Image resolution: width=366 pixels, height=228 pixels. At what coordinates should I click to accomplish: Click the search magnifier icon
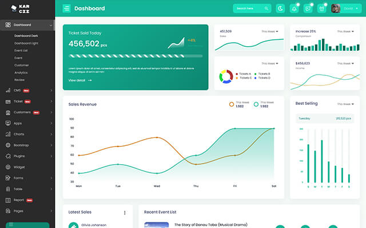click(266, 9)
